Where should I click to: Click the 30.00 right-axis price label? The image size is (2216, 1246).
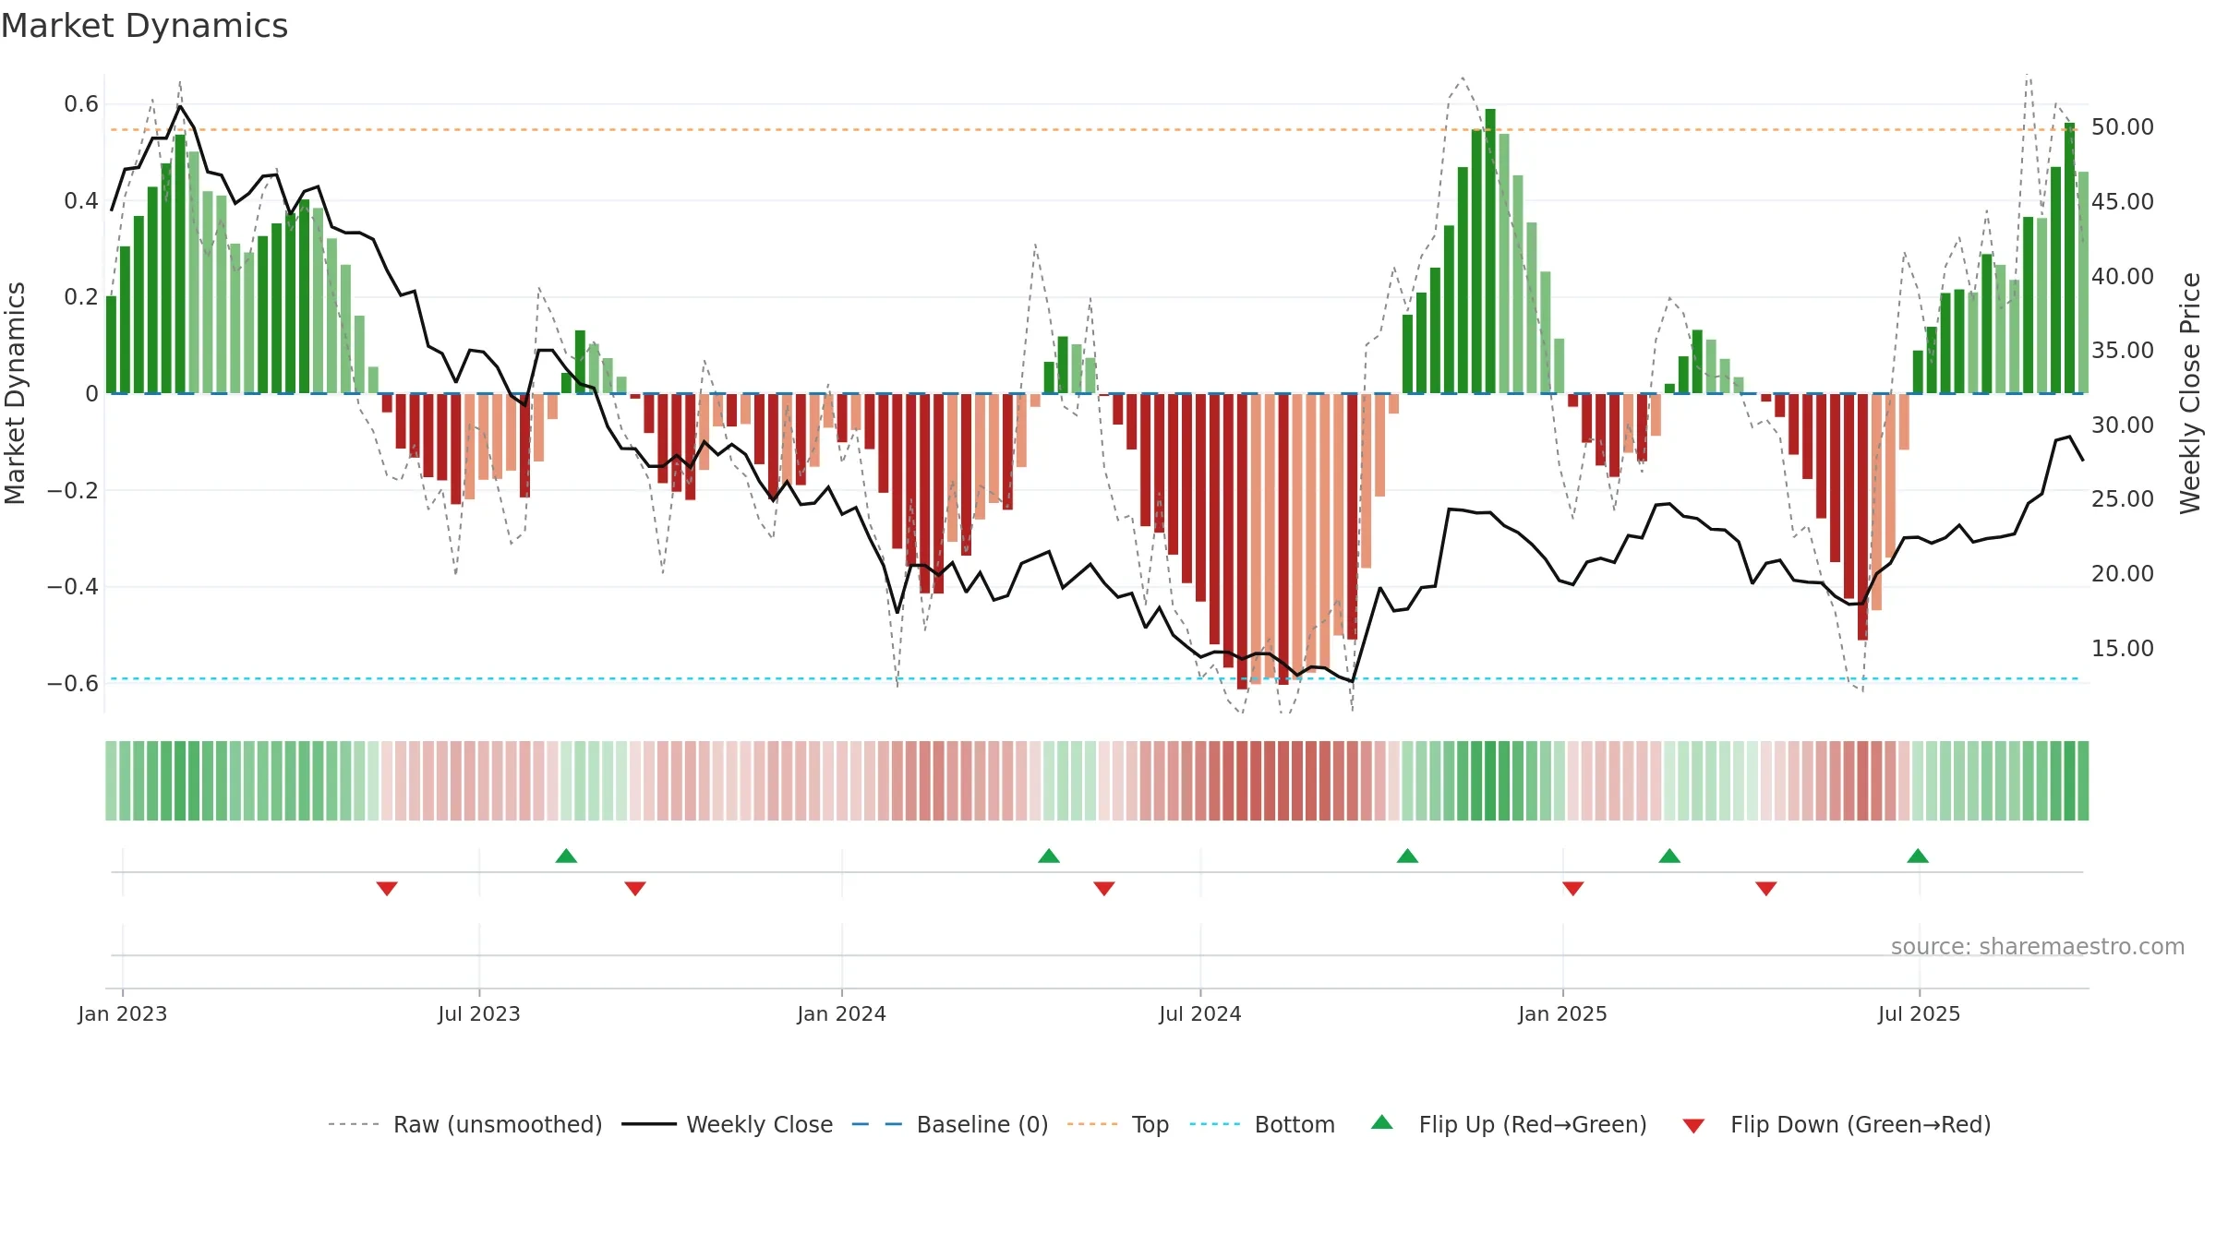pos(2123,425)
